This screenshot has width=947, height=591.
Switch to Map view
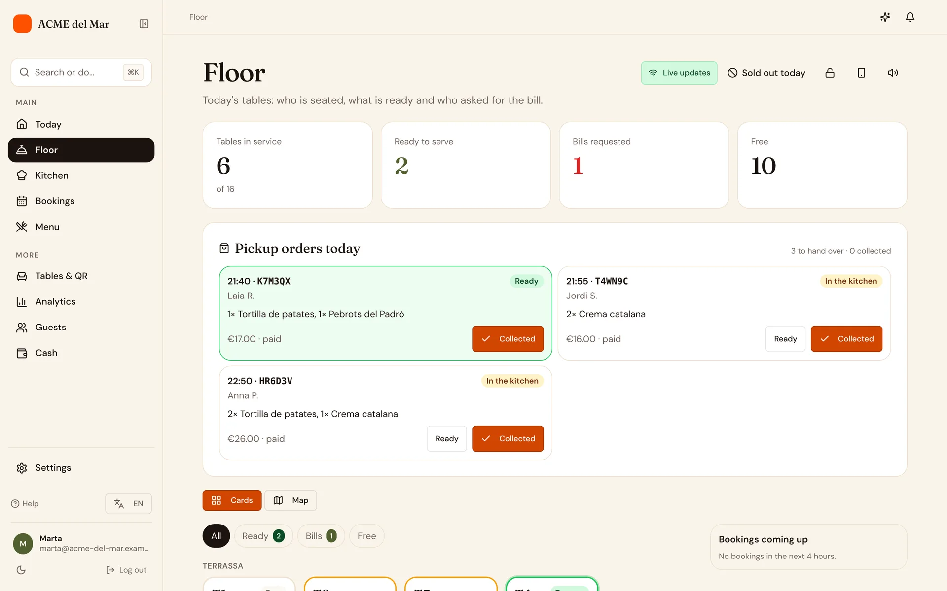[x=291, y=500]
